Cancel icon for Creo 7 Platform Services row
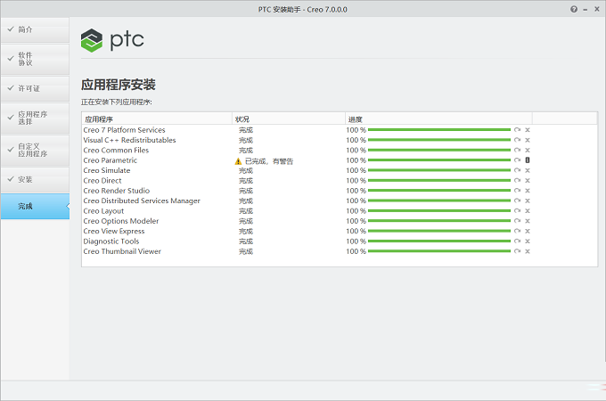606x401 pixels. click(x=528, y=130)
